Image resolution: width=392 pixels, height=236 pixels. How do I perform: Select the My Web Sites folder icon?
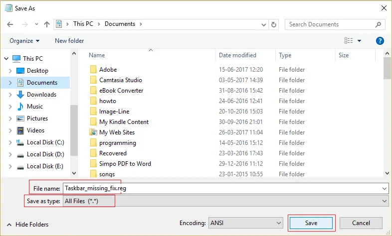click(x=93, y=132)
